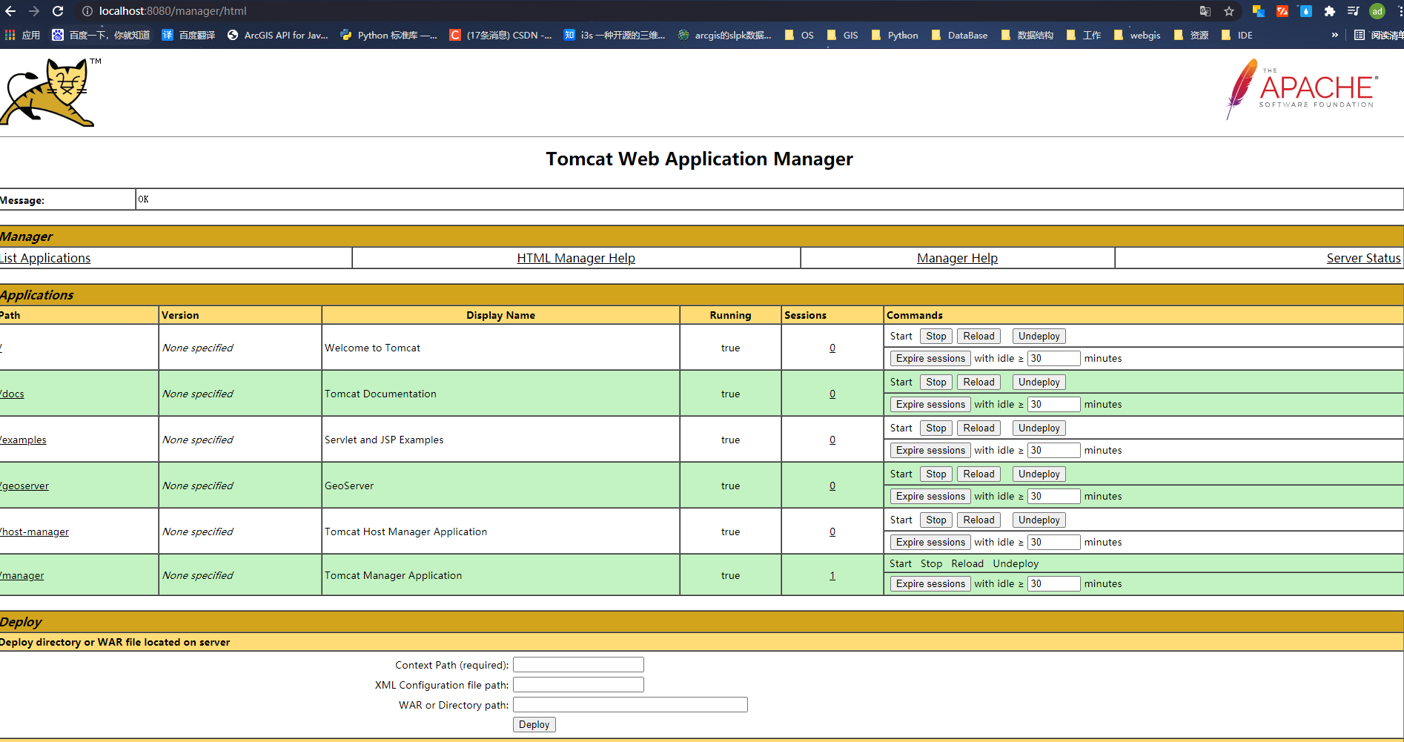The image size is (1404, 742).
Task: Open the GIS bookmarks folder
Action: (x=842, y=35)
